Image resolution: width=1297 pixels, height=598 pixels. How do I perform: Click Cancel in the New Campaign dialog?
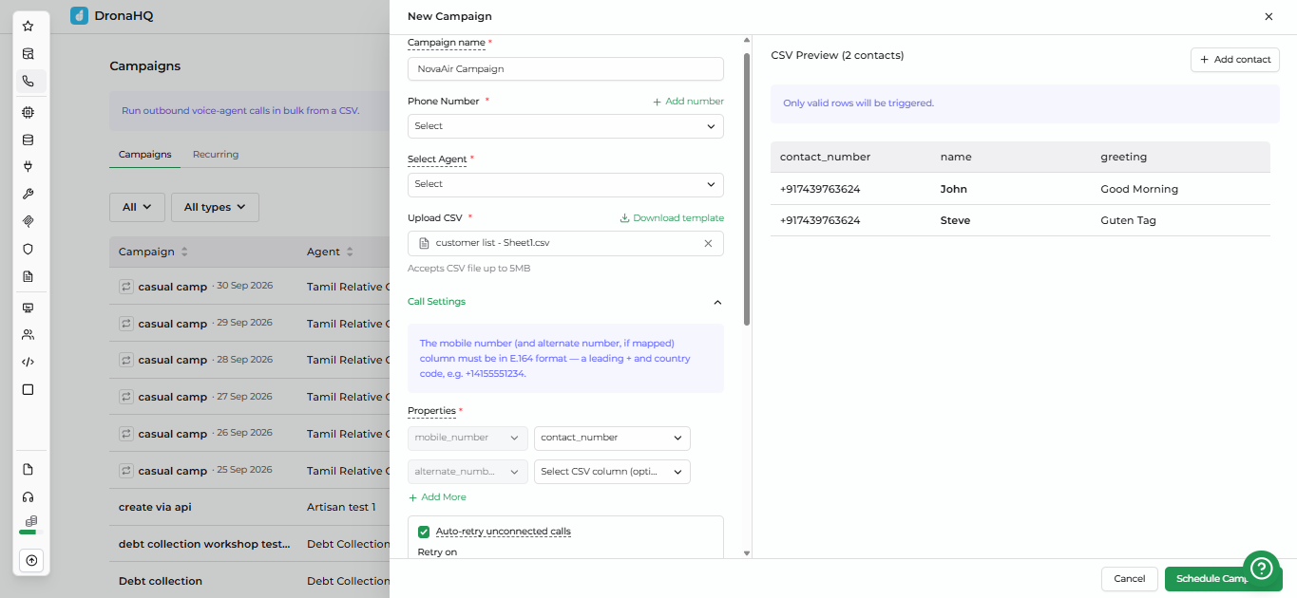[x=1130, y=579]
